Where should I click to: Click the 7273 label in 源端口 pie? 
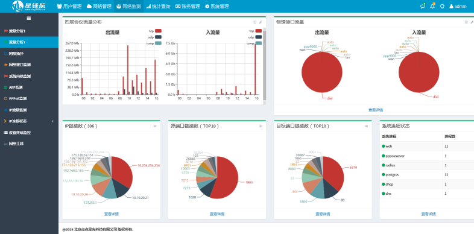pyautogui.click(x=186, y=188)
